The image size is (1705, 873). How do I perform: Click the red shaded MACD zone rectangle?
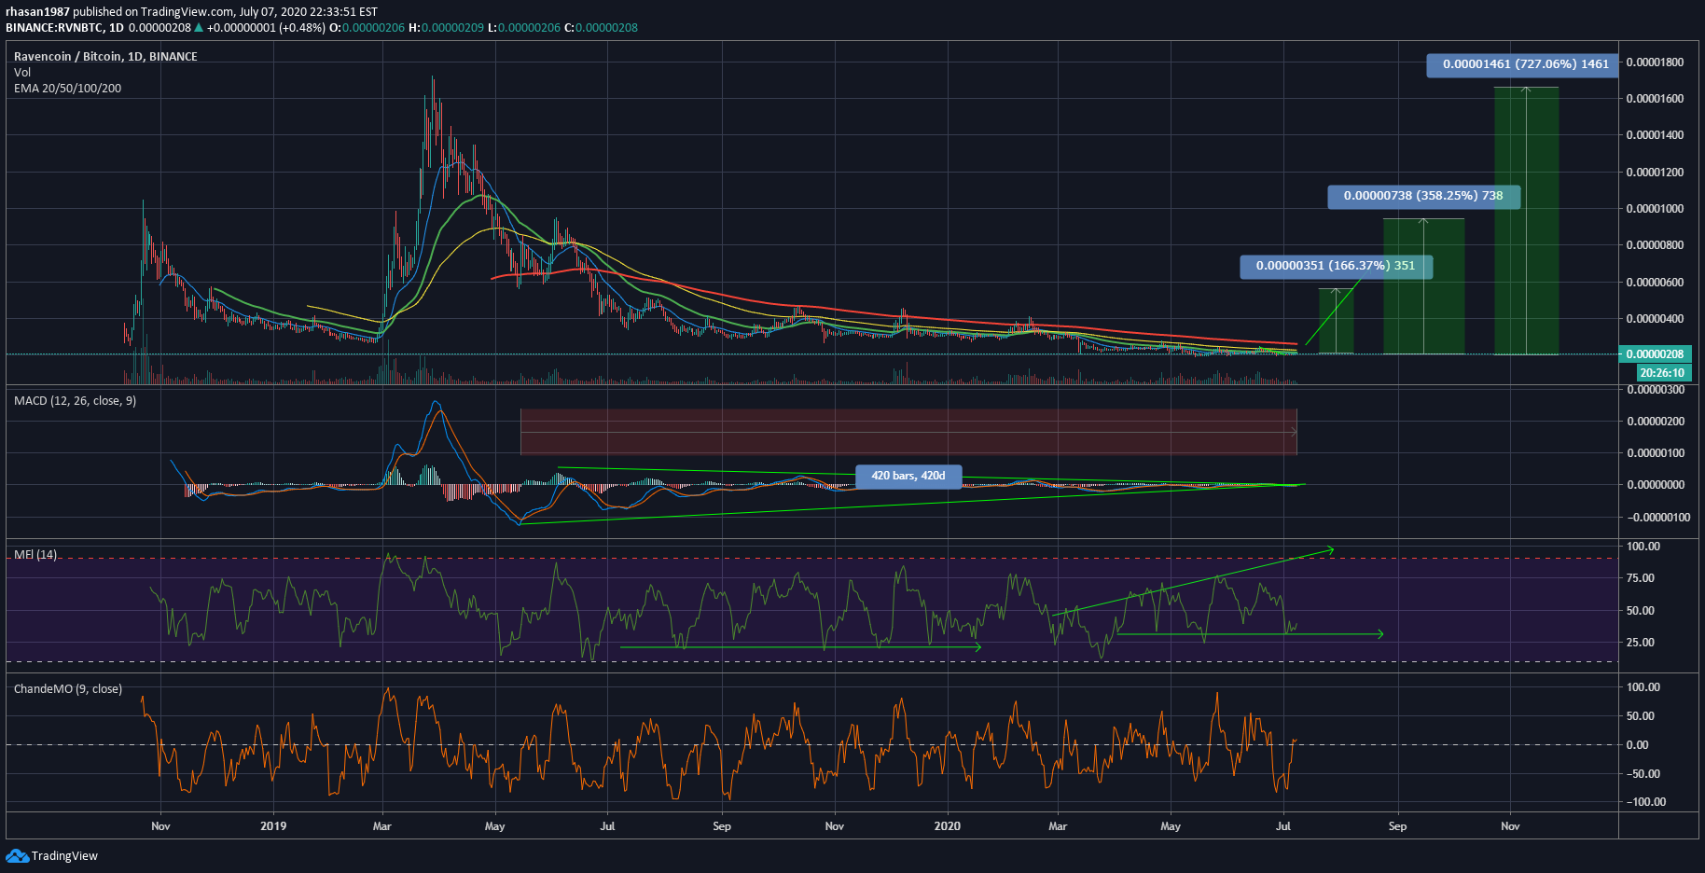click(908, 432)
